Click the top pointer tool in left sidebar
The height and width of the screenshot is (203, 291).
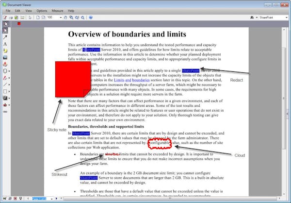[5, 24]
